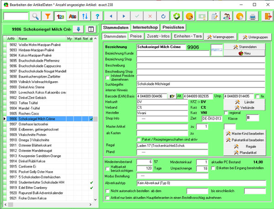
Task: Click the green checkmark in row 9918
Action: point(91,183)
